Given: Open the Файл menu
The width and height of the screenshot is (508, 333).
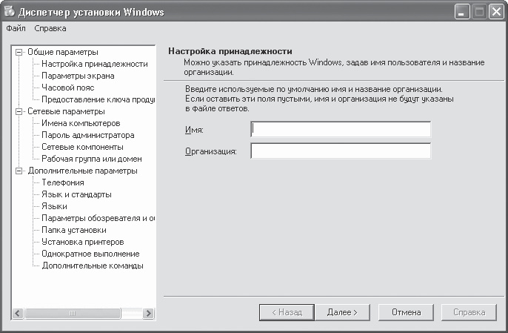Looking at the screenshot, I should (16, 28).
